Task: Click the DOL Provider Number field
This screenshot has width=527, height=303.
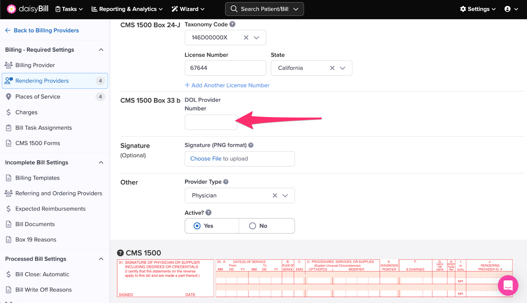Action: pyautogui.click(x=211, y=122)
